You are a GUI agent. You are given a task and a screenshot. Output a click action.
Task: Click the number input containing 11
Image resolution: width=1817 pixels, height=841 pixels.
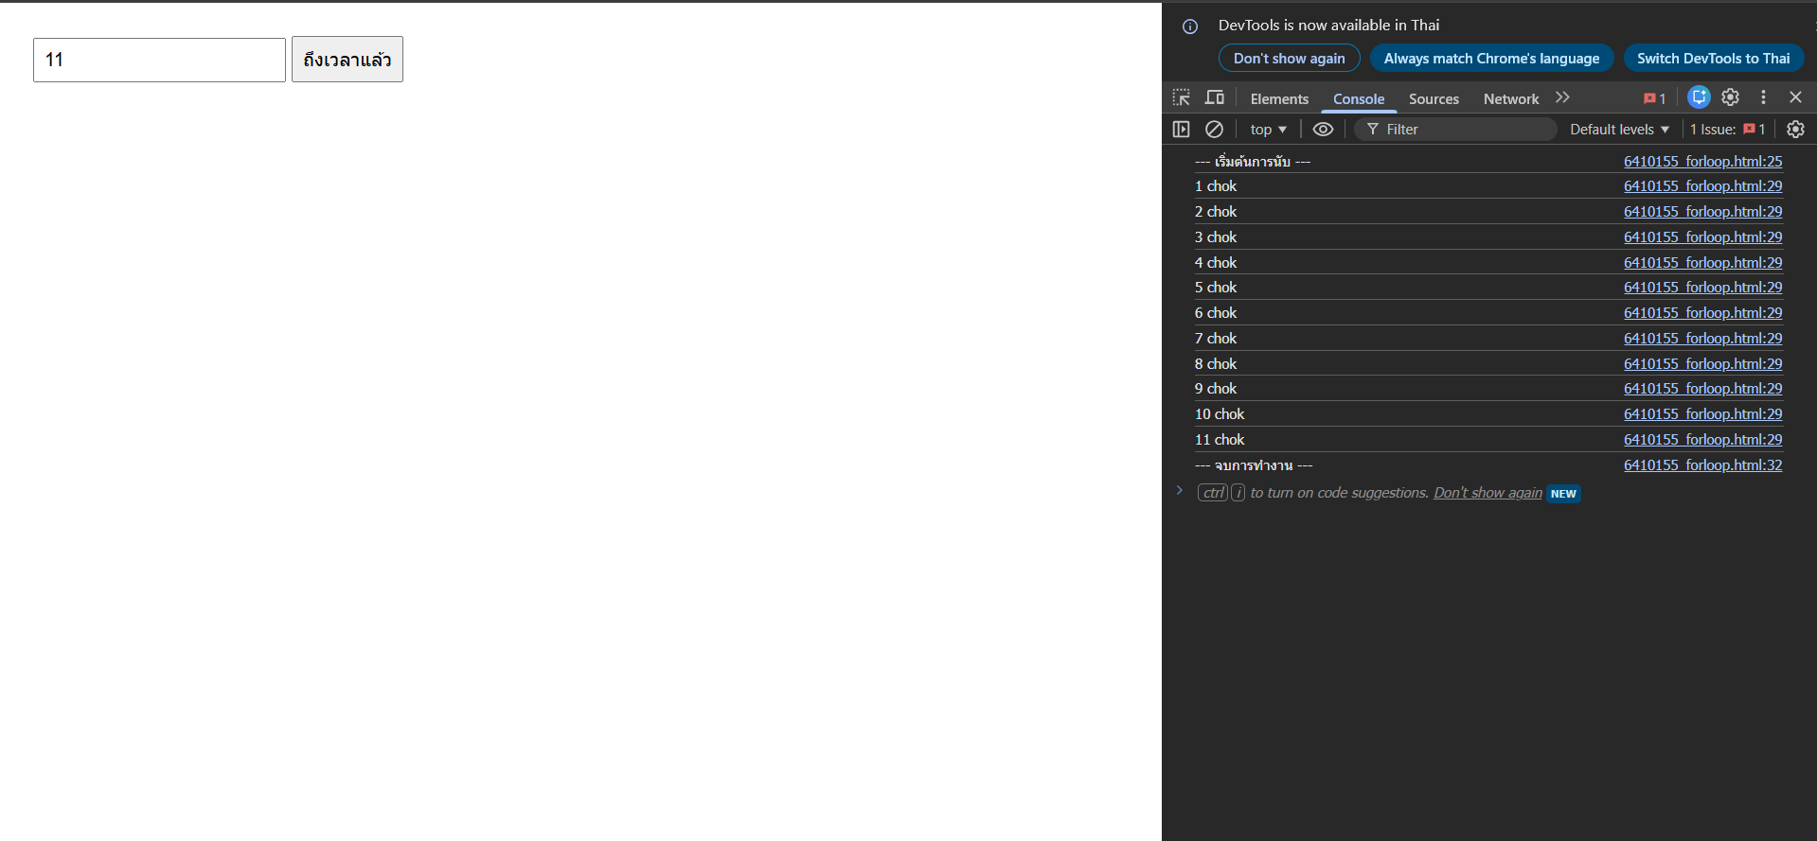click(159, 60)
